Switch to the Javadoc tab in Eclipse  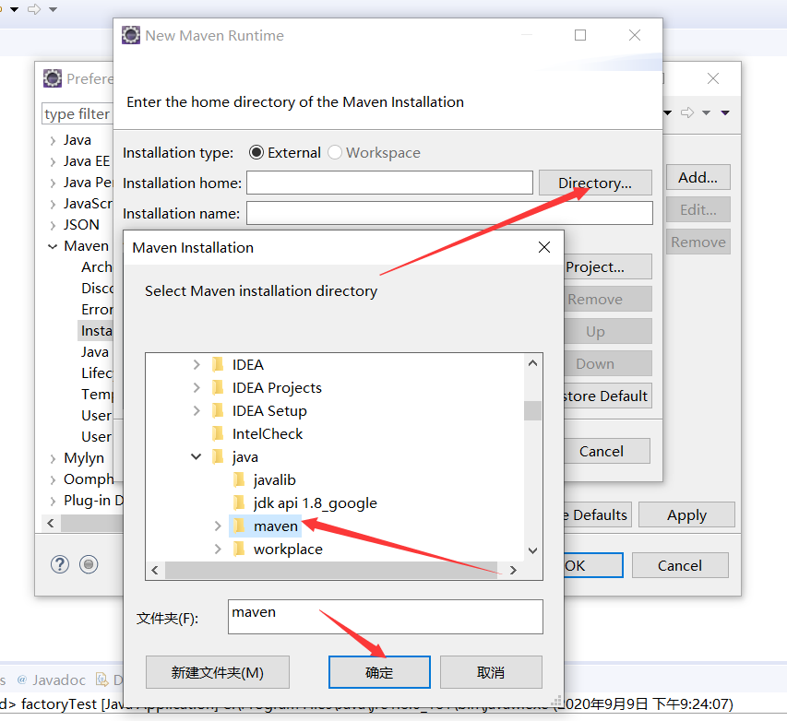(x=51, y=680)
